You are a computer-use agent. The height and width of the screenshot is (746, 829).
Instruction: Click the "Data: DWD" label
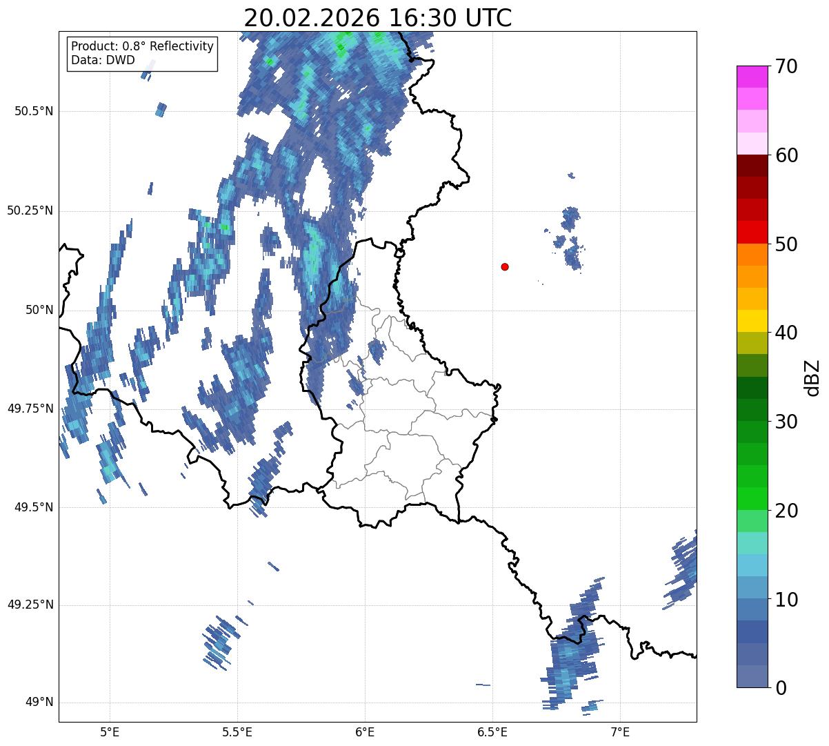pos(103,60)
